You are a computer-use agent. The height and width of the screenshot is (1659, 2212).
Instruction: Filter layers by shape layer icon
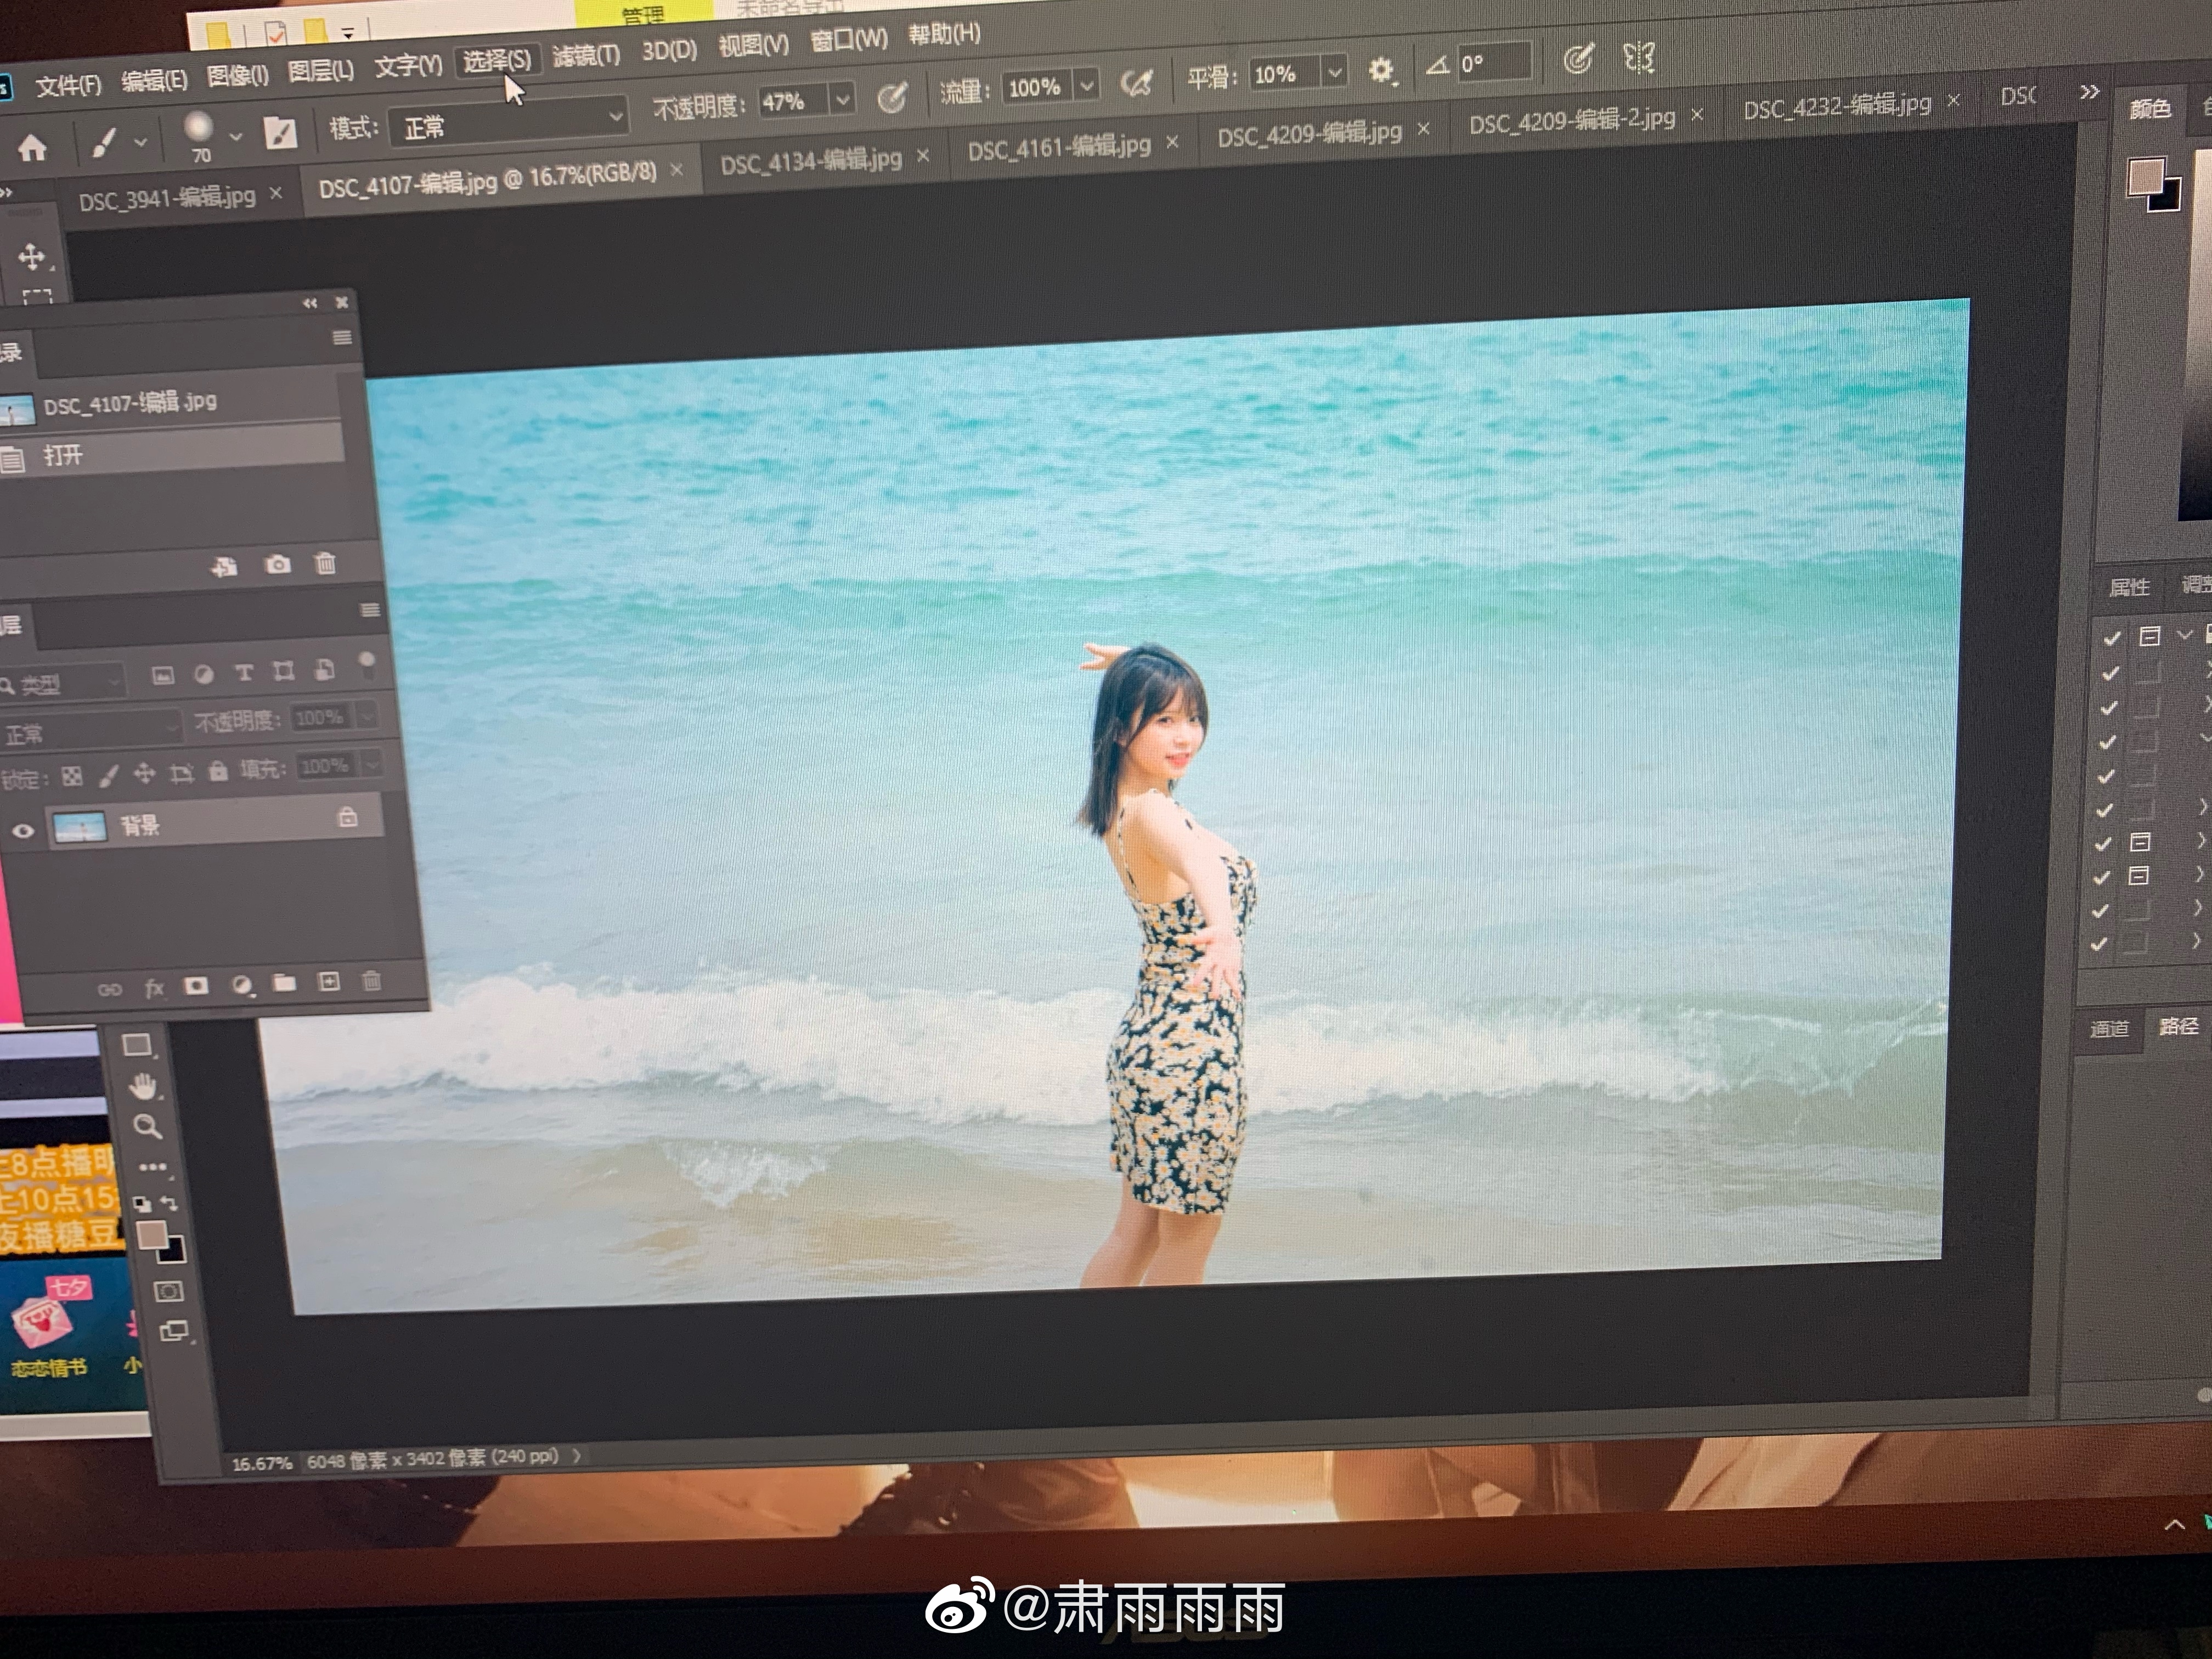tap(284, 671)
